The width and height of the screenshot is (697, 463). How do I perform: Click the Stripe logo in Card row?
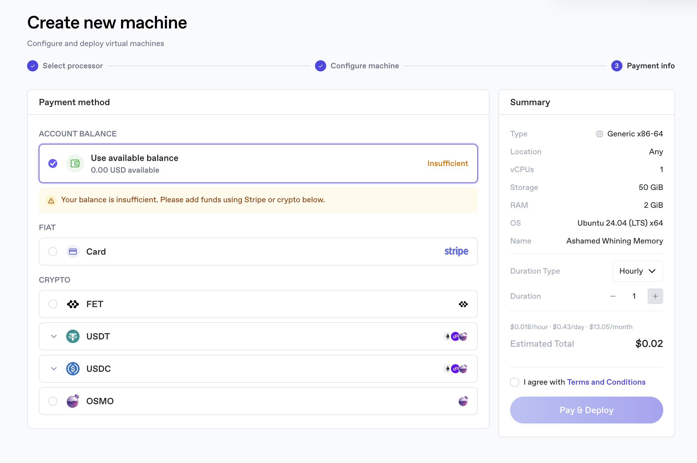tap(456, 251)
